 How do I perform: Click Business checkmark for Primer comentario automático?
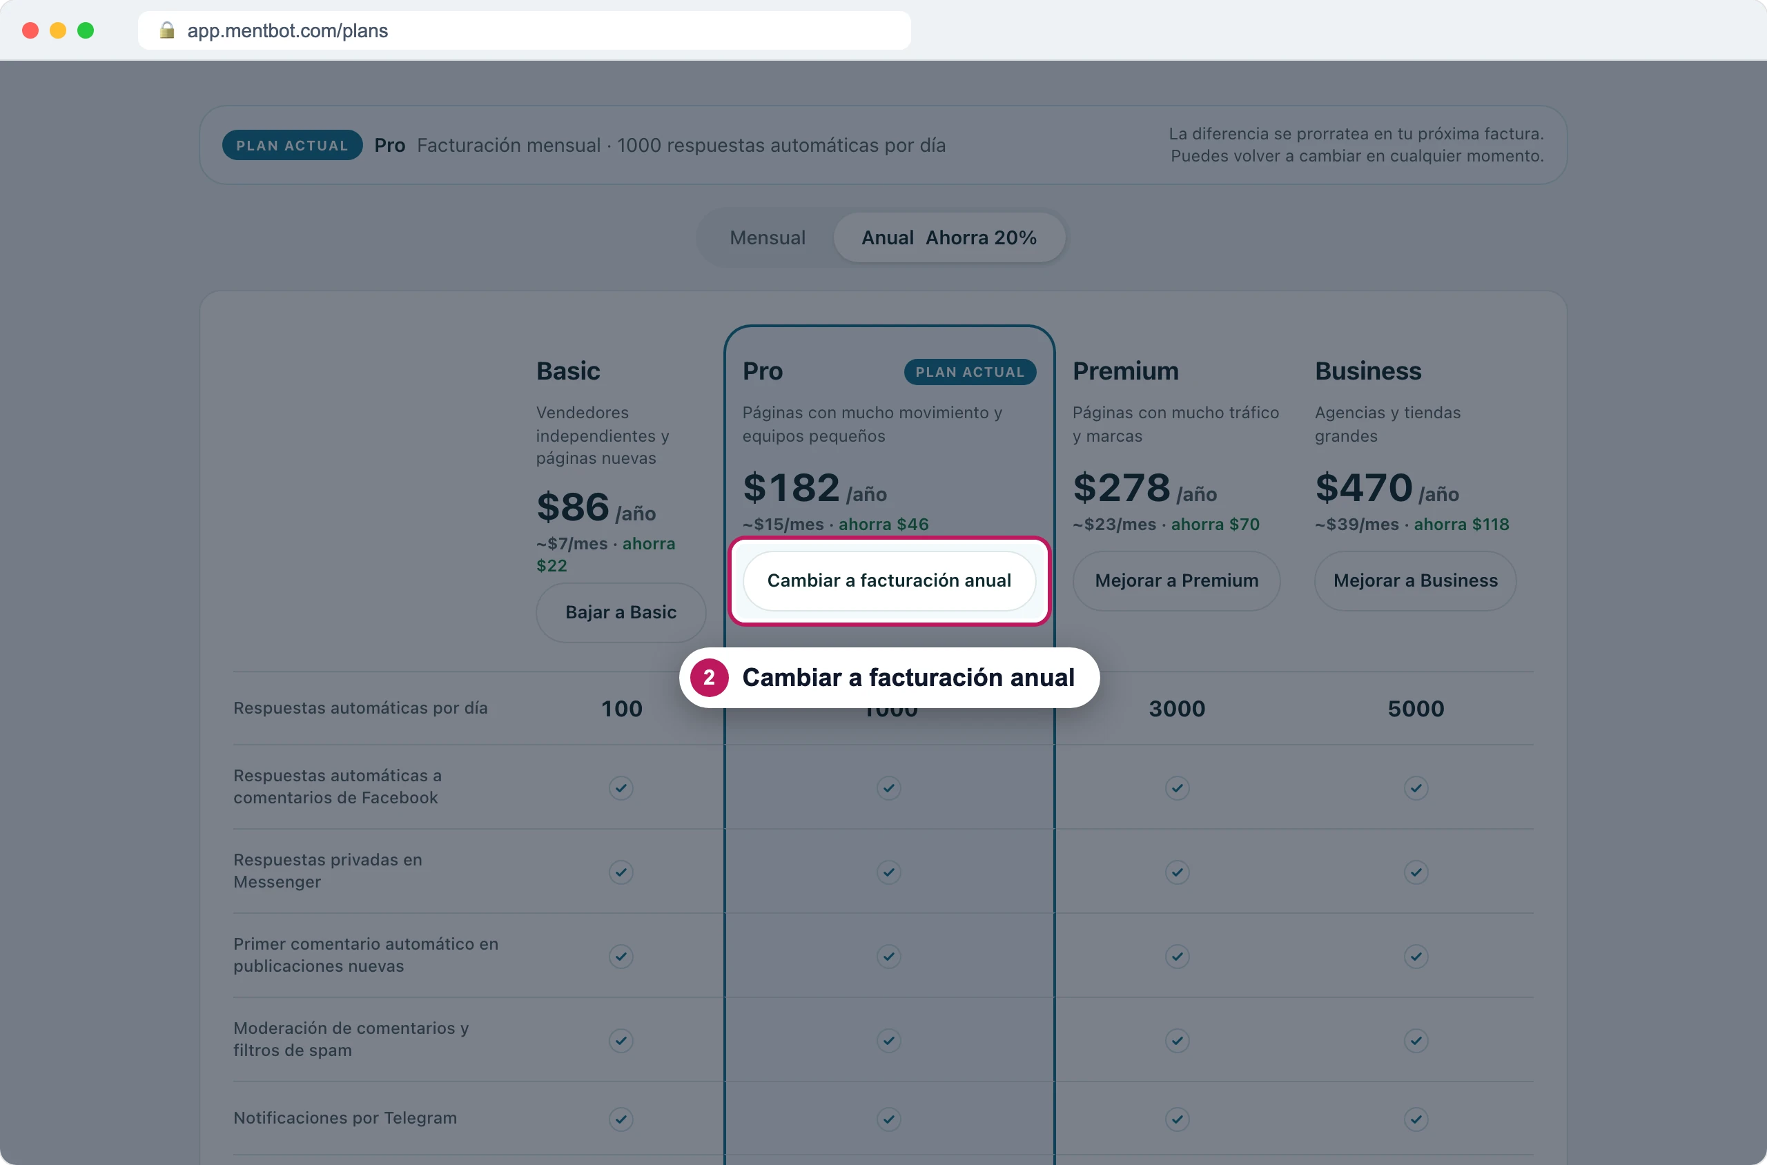[x=1416, y=955]
